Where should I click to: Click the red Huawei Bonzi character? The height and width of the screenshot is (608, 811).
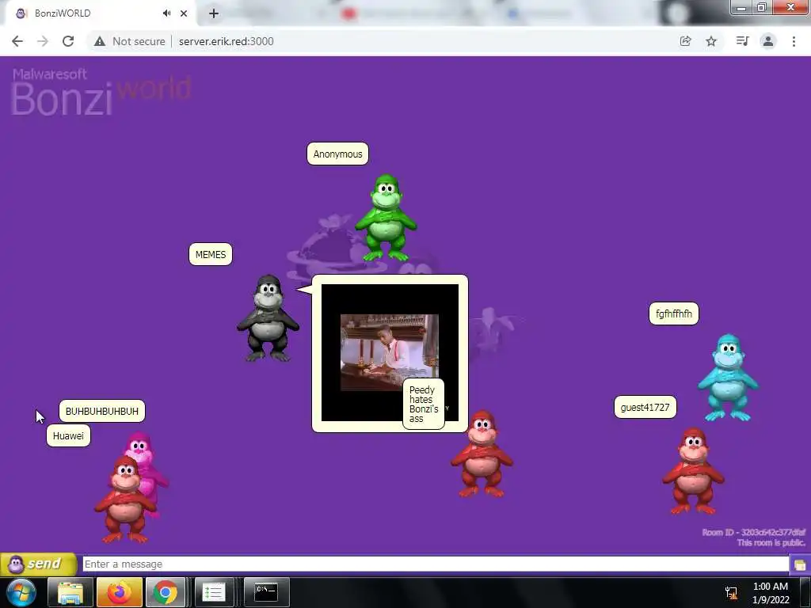(x=124, y=500)
